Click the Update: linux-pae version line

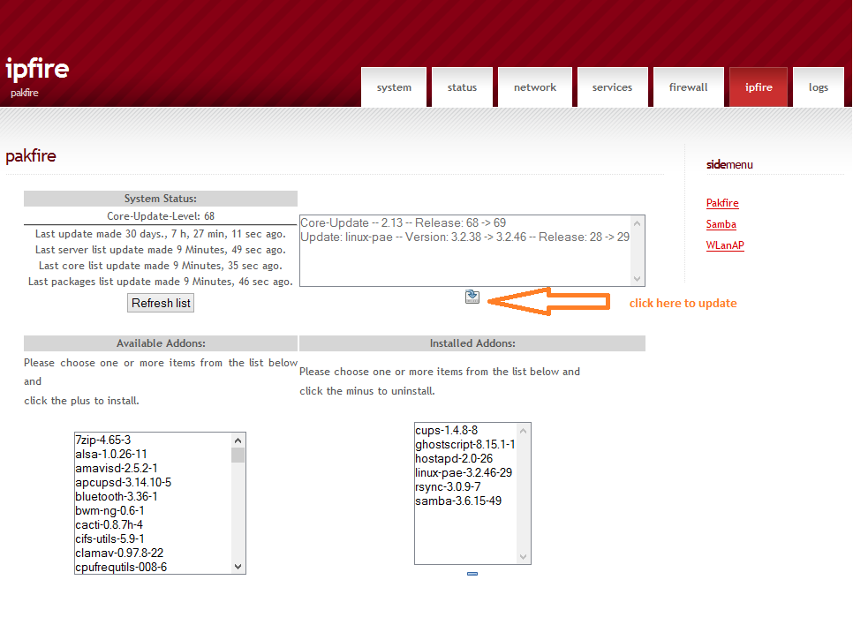pyautogui.click(x=465, y=237)
